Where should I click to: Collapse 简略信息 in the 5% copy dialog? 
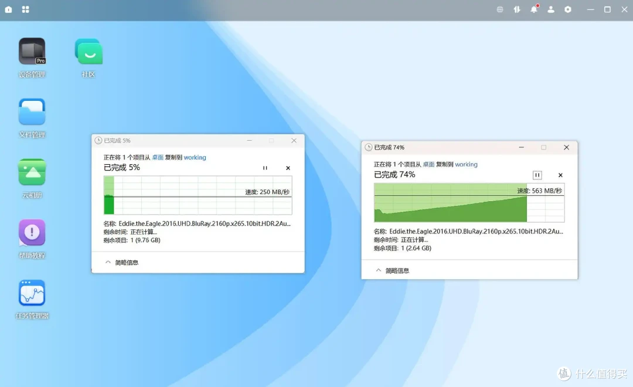click(x=121, y=263)
